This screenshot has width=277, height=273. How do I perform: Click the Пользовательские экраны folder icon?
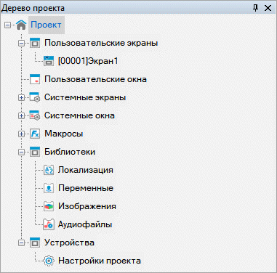click(x=35, y=43)
